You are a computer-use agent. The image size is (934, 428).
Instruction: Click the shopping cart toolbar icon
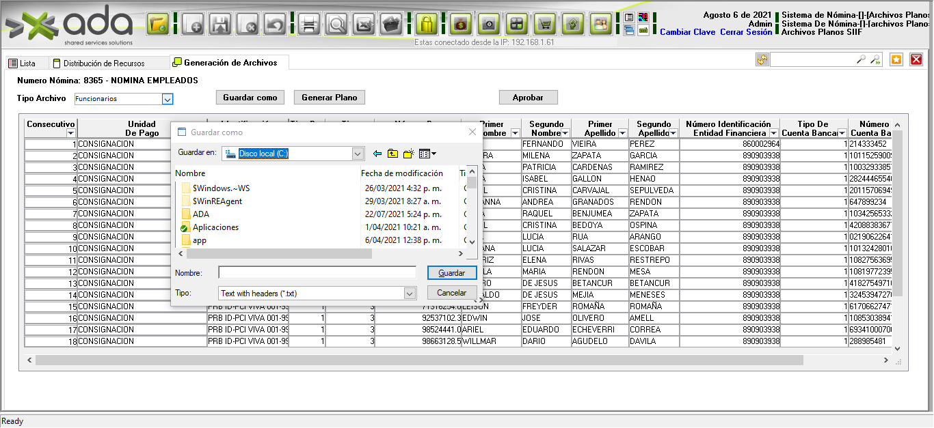point(545,24)
